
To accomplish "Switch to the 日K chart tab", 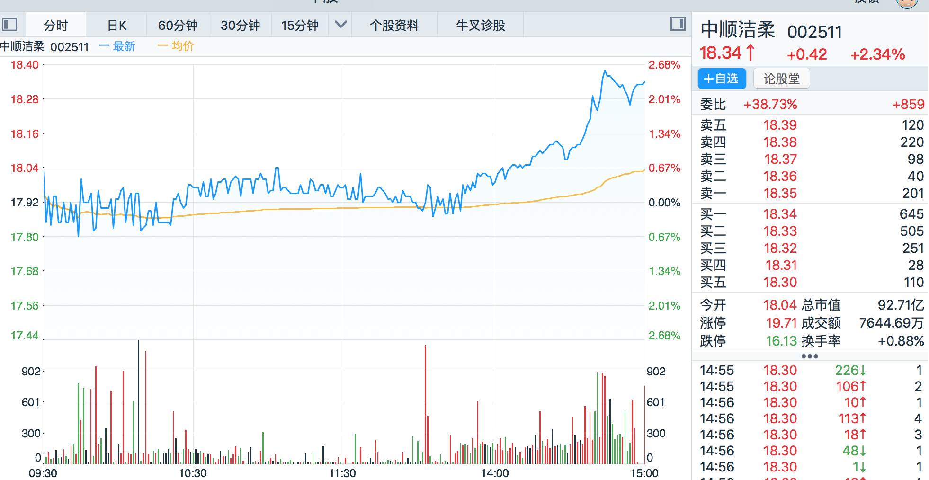I will pyautogui.click(x=117, y=26).
